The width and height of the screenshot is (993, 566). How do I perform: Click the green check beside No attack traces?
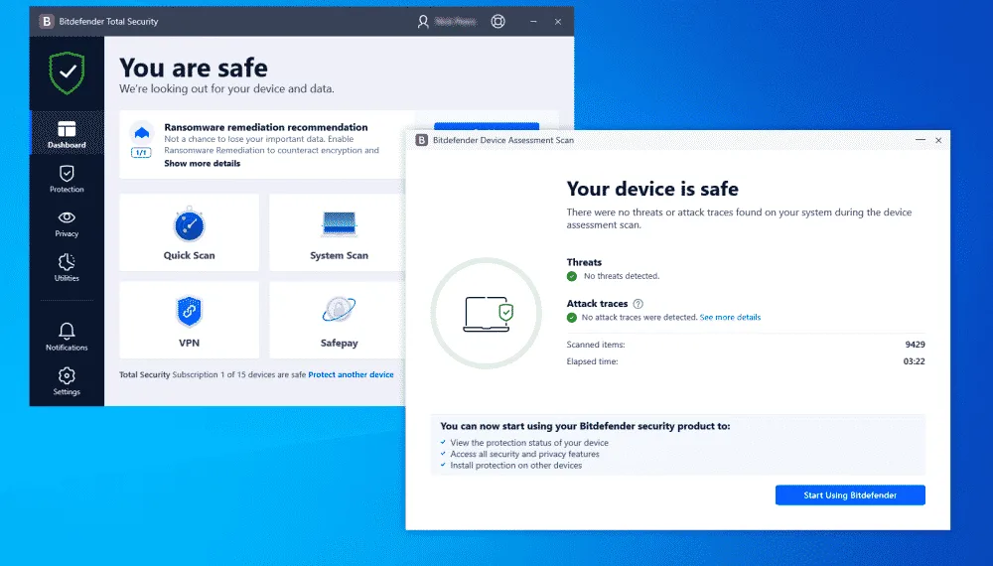click(572, 317)
